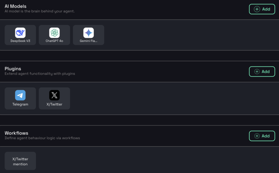Add a new plugin
279x173 pixels.
coord(262,71)
